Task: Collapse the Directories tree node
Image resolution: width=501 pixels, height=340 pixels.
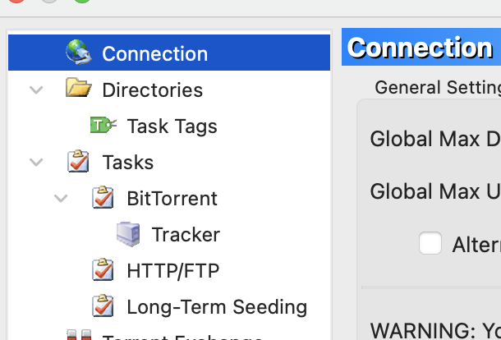Action: [x=36, y=90]
